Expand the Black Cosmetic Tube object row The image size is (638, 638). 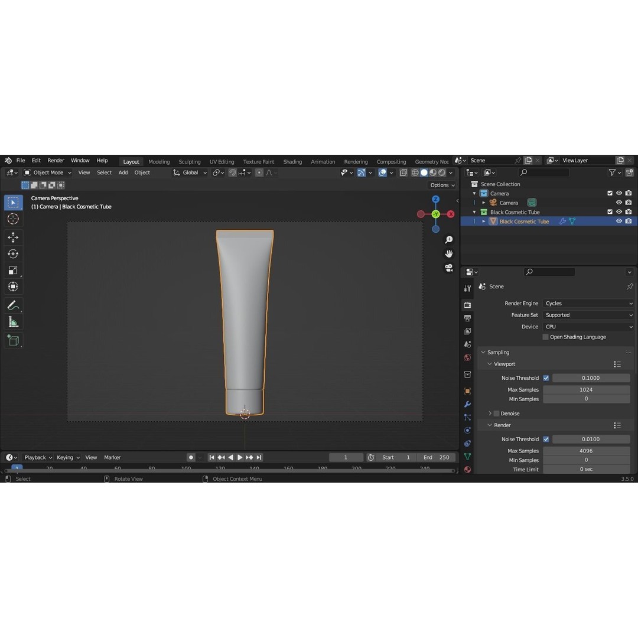tap(484, 222)
